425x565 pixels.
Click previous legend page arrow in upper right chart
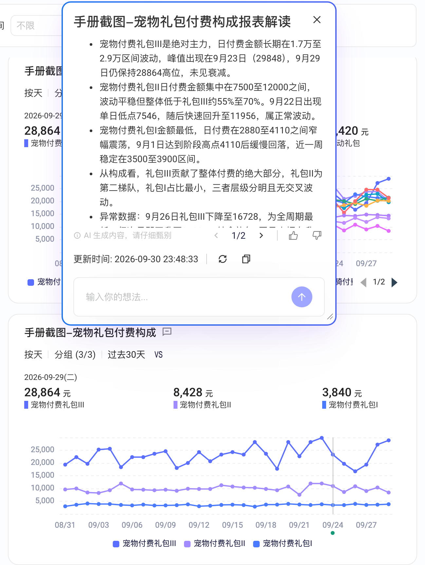pos(363,282)
